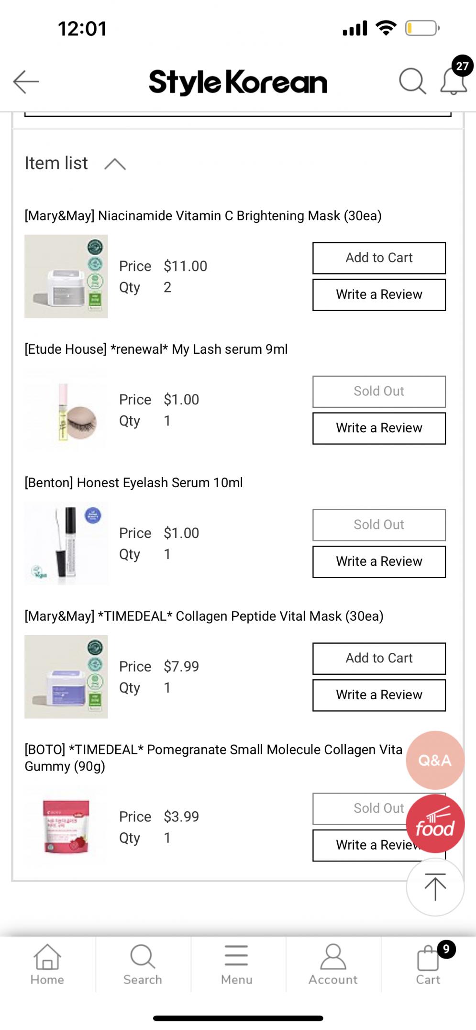Screen dimensions: 476x1030
Task: Write a review for Benton Eyelash Serum
Action: (x=379, y=561)
